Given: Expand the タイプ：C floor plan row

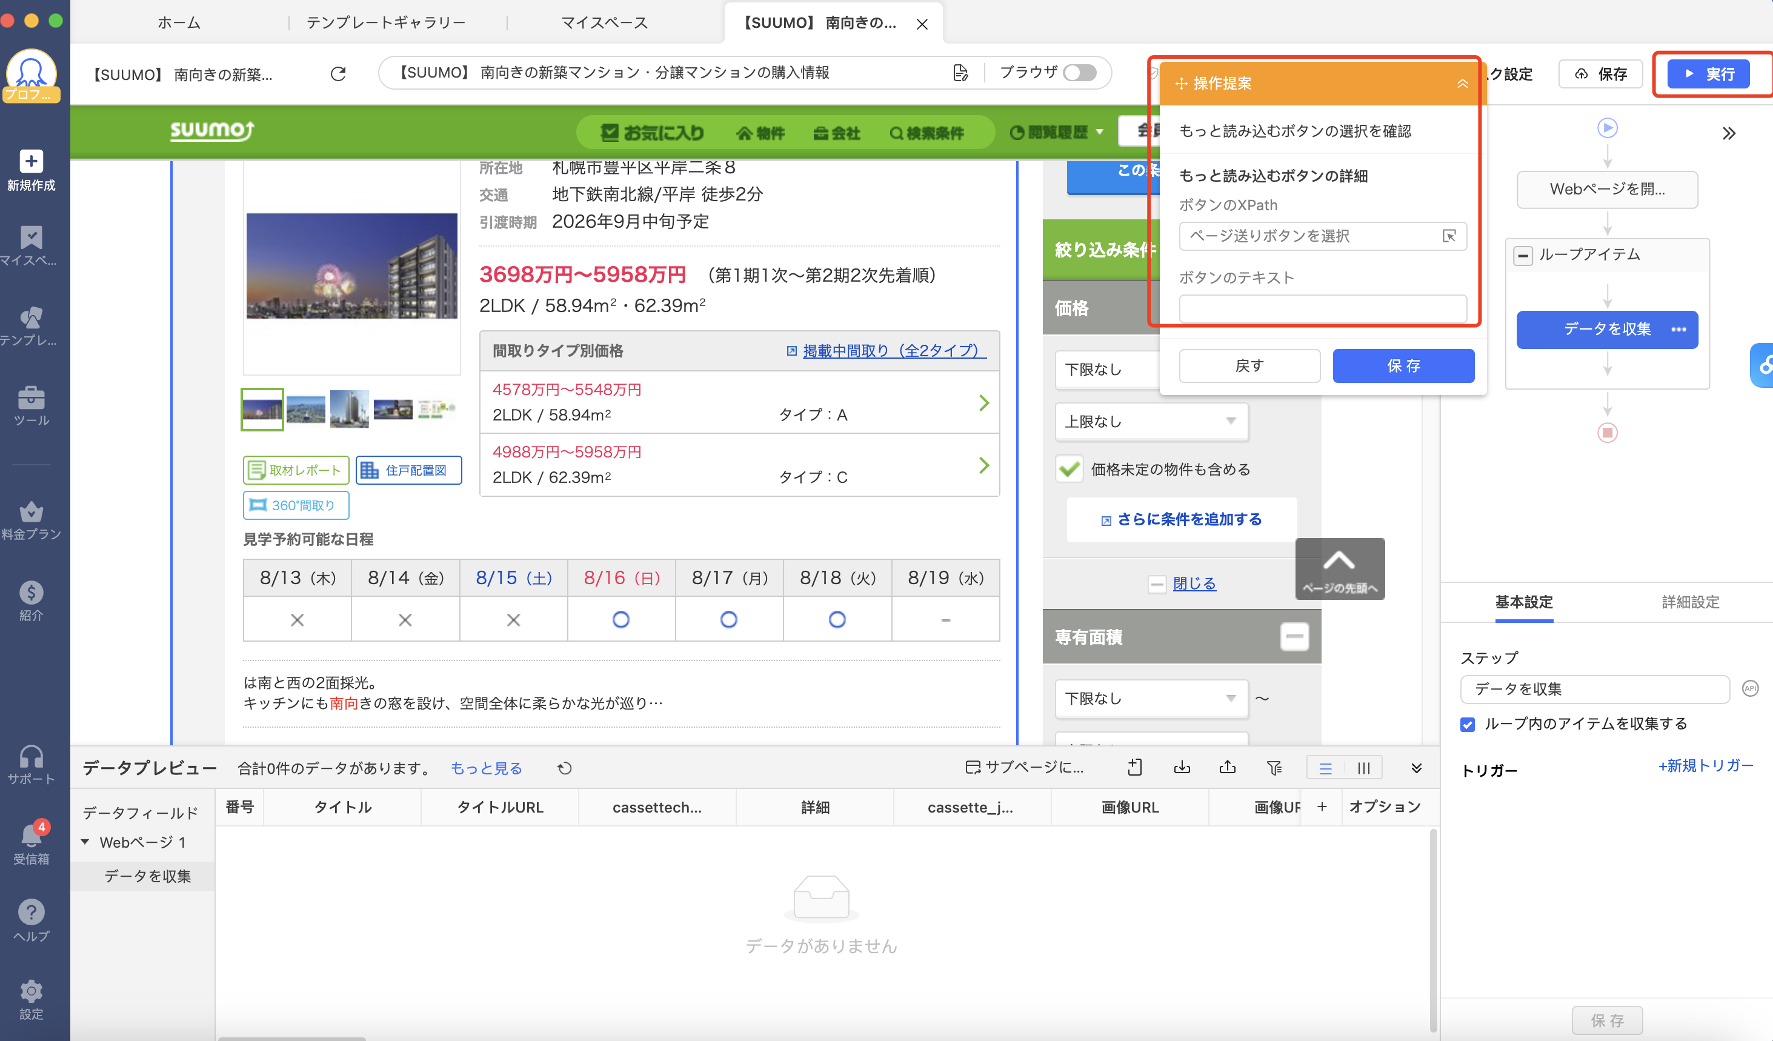Looking at the screenshot, I should pyautogui.click(x=739, y=465).
